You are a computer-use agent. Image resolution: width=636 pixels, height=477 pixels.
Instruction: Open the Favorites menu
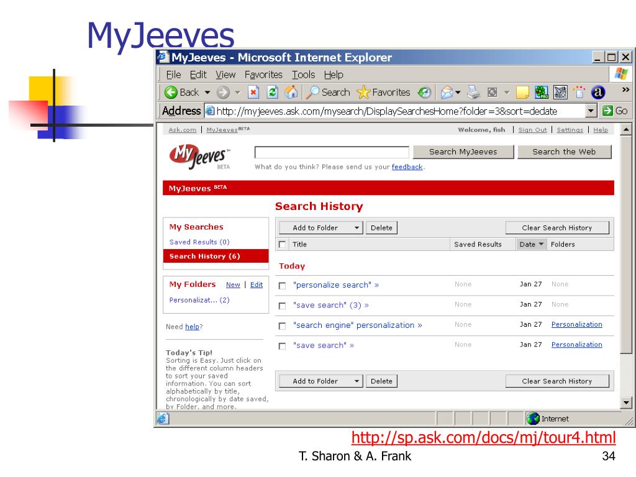(x=263, y=75)
